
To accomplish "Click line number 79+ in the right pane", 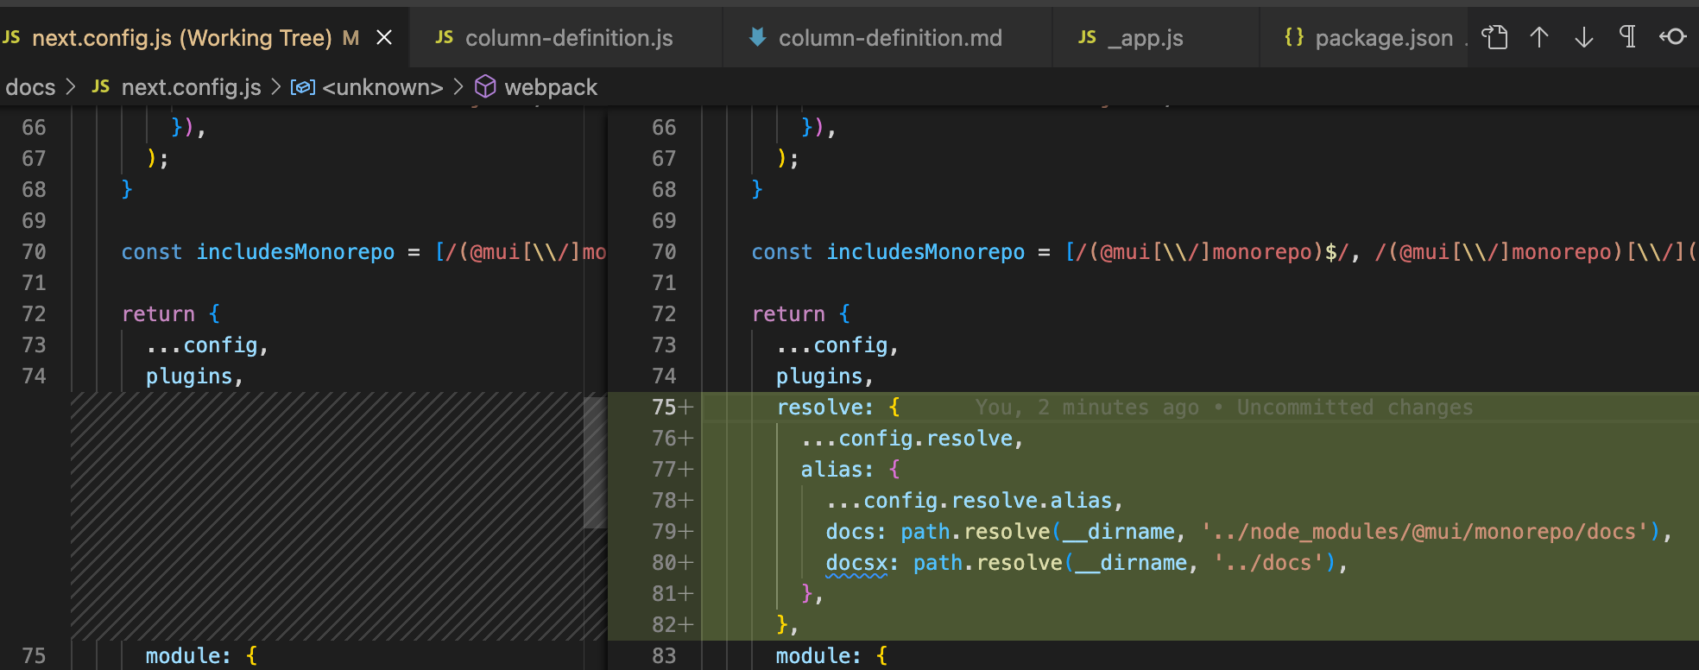I will [x=672, y=532].
